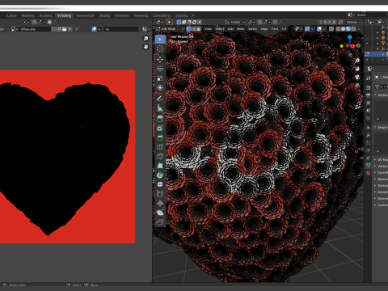Screen dimensions: 388x291
Task: Open the Physics properties tab
Action: [x=369, y=150]
